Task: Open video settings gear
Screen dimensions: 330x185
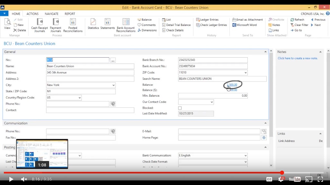Action: pyautogui.click(x=281, y=179)
